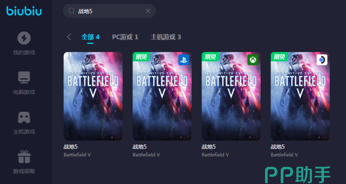This screenshot has height=184, width=346.
Task: Click the 电脑游戏 sidebar label
Action: (x=24, y=92)
